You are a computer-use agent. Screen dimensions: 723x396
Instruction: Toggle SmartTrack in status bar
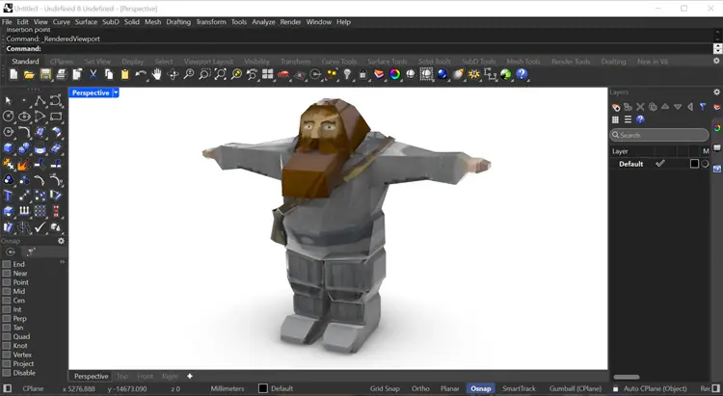(x=519, y=388)
